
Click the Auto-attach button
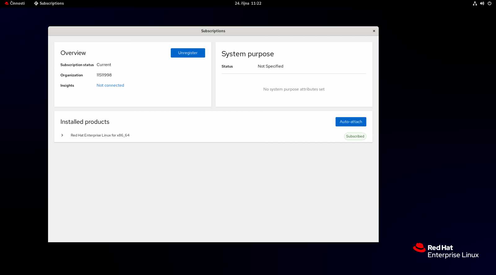click(x=351, y=122)
